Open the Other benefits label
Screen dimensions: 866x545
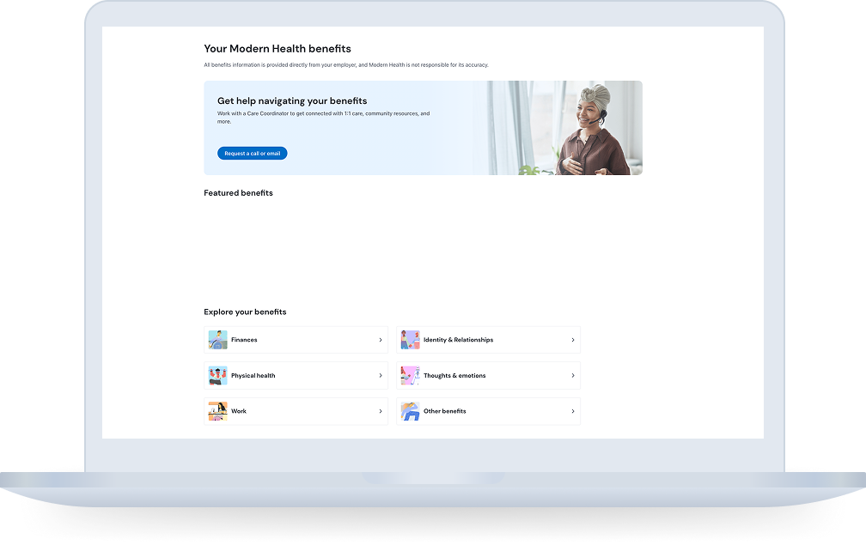point(445,411)
